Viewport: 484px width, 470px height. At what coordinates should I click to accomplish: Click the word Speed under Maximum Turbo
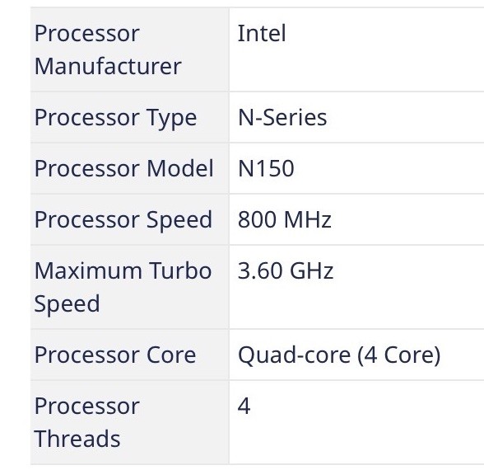[67, 305]
